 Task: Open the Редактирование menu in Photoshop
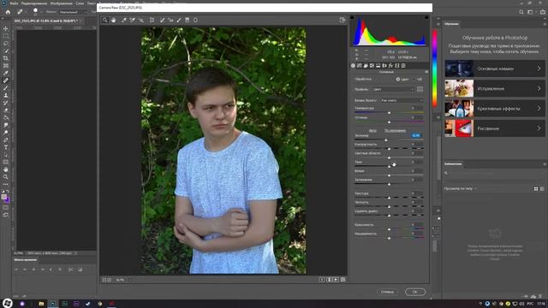tap(34, 3)
